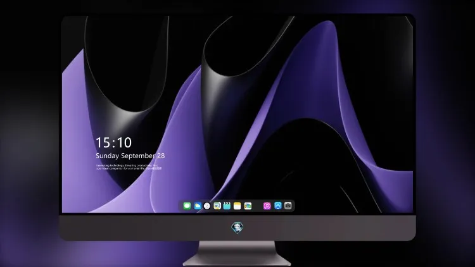This screenshot has width=475, height=267.
Task: Launch the Weather app from the dock
Action: tap(198, 206)
